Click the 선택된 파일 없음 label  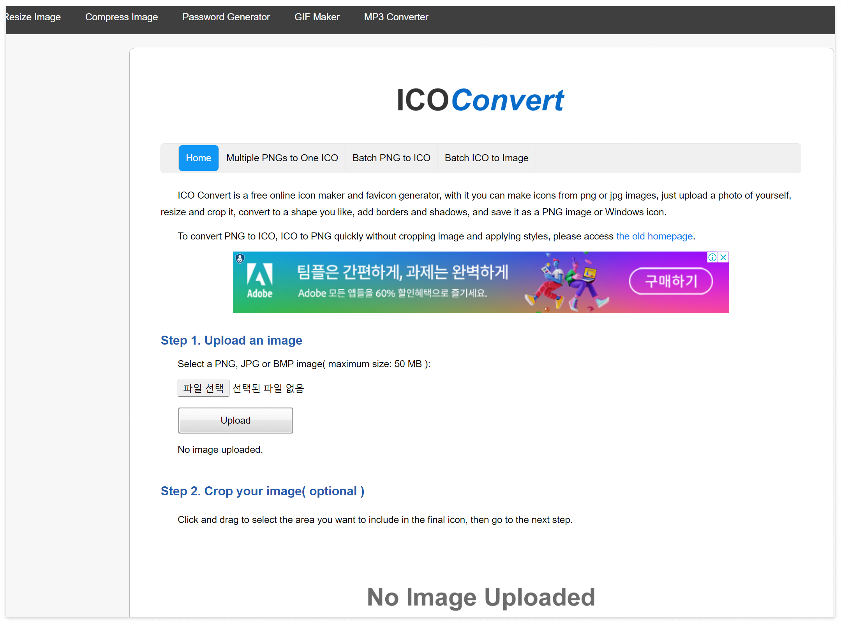(268, 388)
